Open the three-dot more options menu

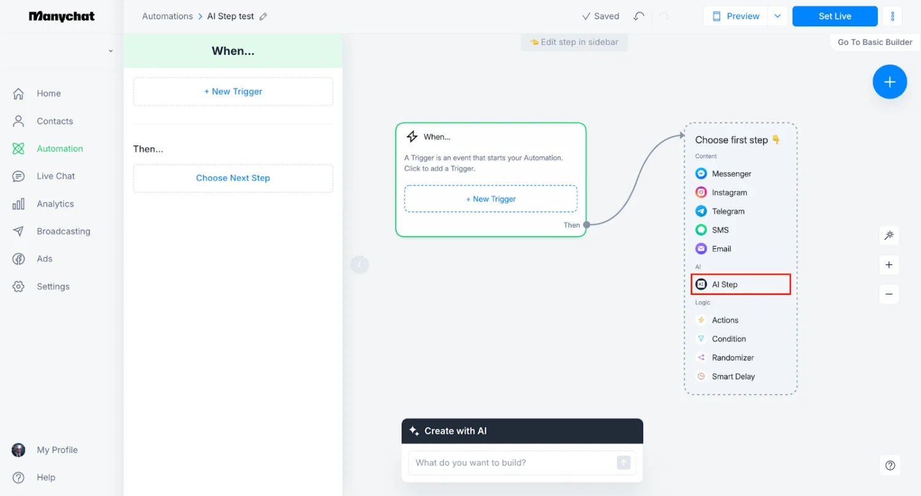click(x=892, y=17)
